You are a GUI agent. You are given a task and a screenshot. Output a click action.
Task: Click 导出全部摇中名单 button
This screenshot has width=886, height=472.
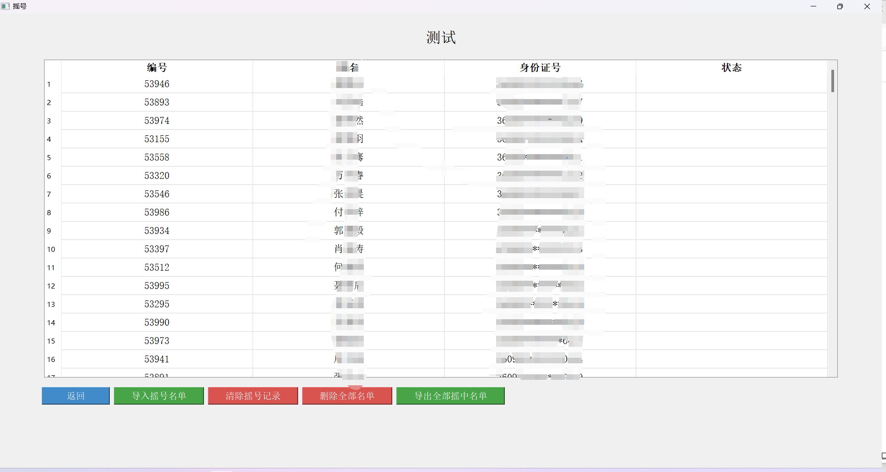(451, 396)
